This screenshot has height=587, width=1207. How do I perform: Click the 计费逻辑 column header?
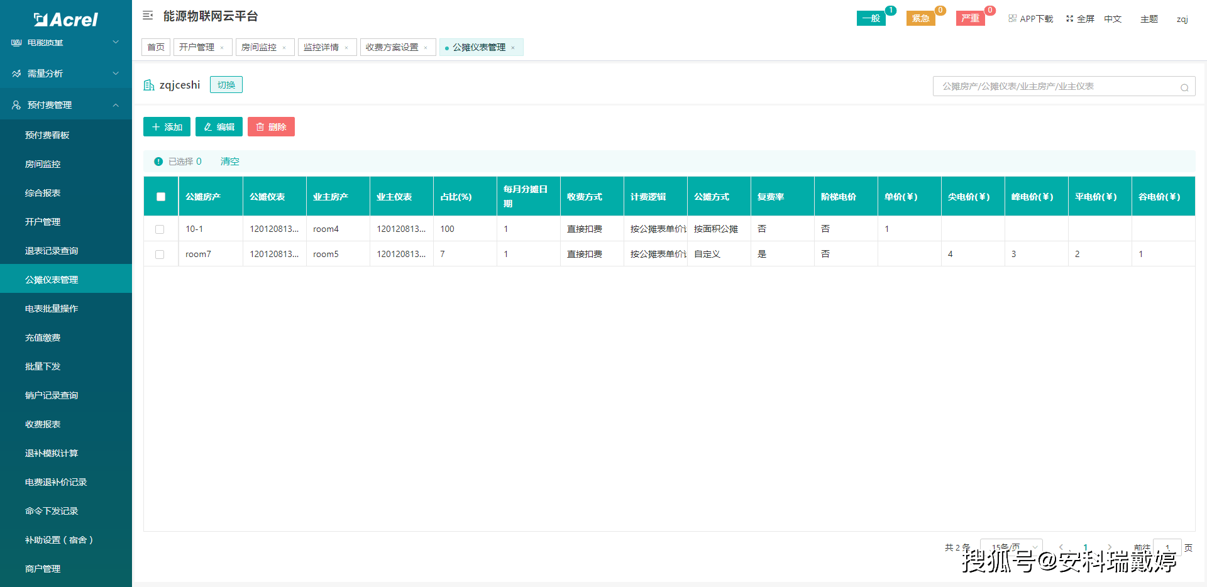click(655, 197)
